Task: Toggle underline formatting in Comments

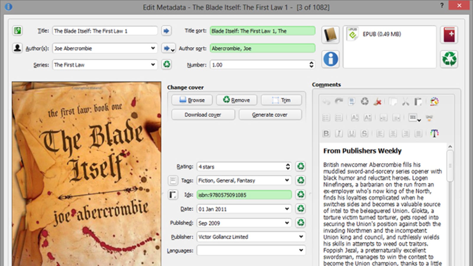Action: 351,134
